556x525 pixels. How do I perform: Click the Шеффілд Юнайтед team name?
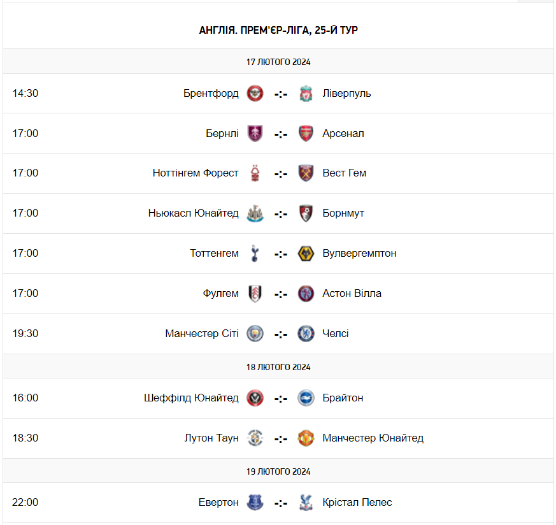point(191,398)
